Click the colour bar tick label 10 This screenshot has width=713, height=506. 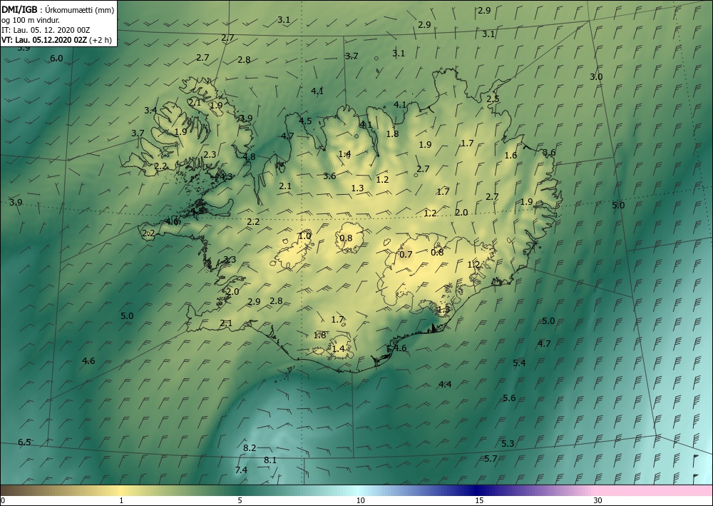(x=360, y=501)
